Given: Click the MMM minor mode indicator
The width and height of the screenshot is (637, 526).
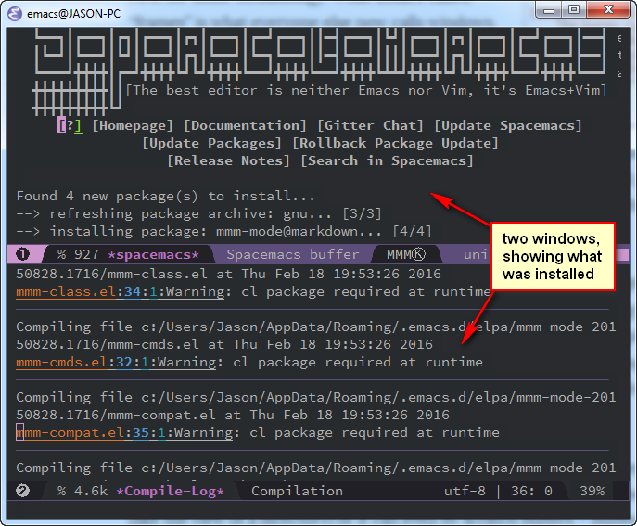Looking at the screenshot, I should tap(399, 254).
